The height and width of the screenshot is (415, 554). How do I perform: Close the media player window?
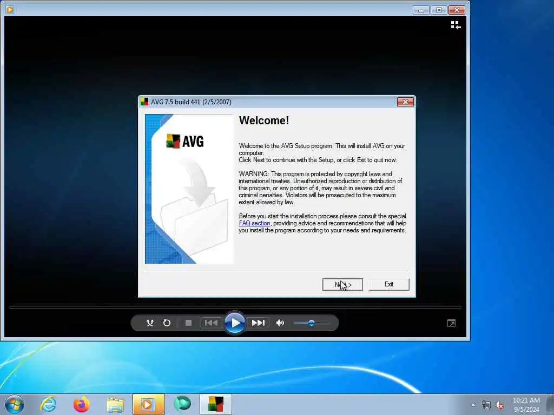457,10
